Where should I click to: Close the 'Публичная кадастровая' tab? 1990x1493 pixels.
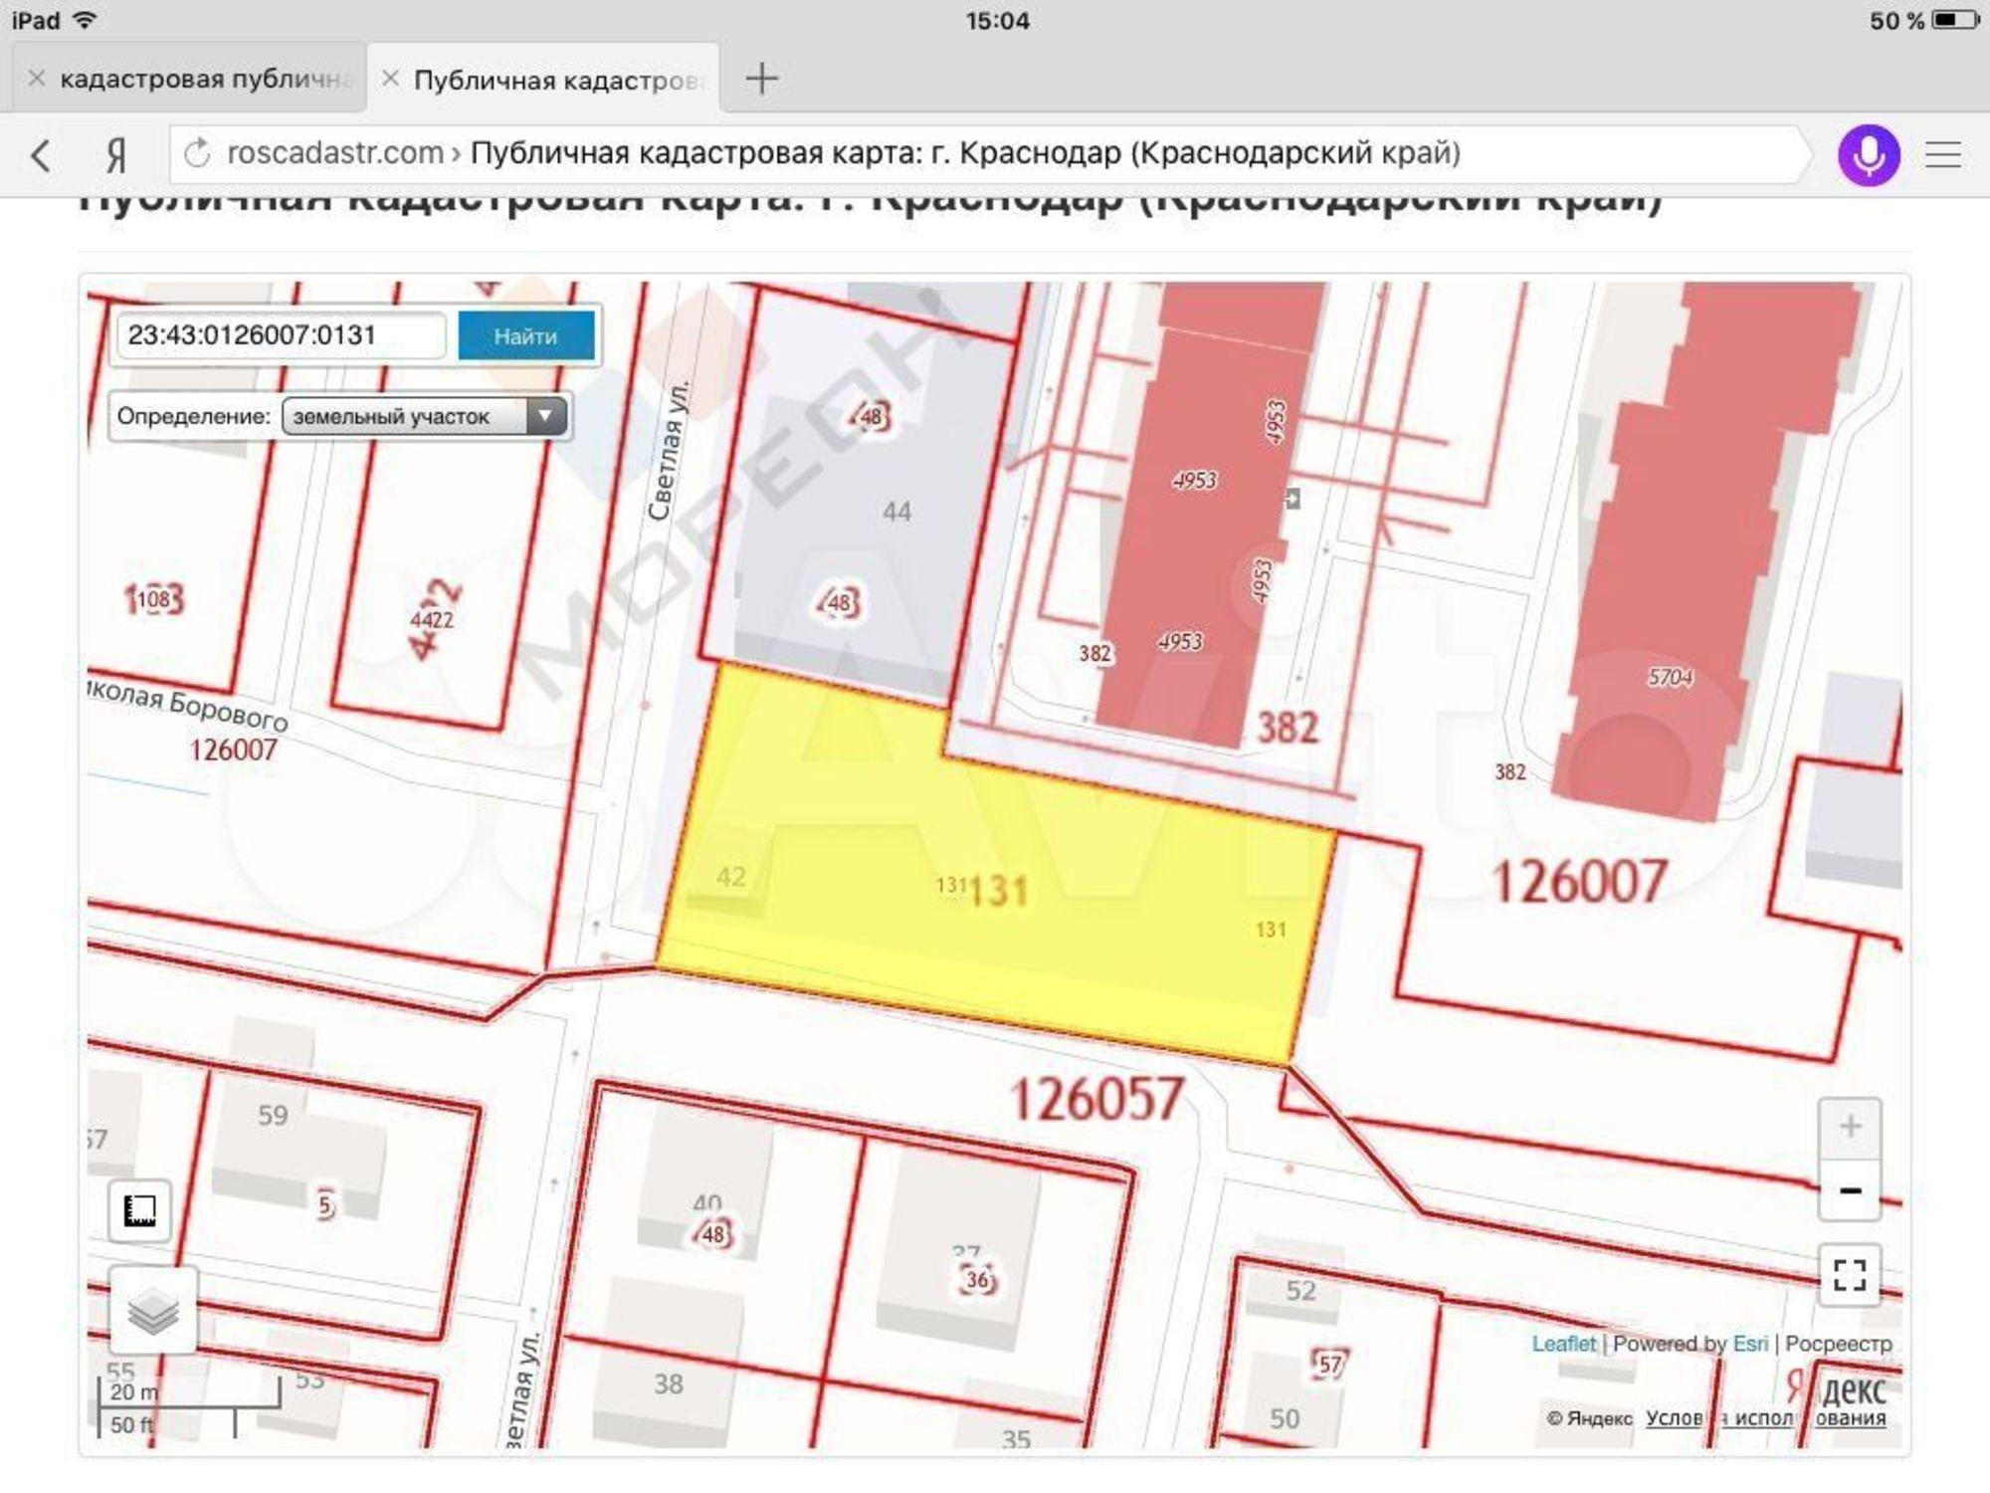tap(391, 78)
